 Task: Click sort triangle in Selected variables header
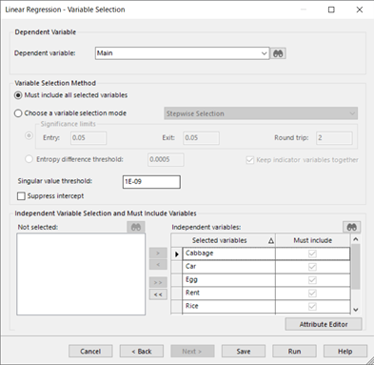point(271,241)
